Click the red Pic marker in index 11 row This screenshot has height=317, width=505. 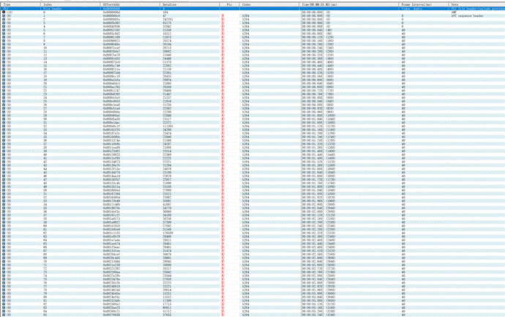click(223, 51)
